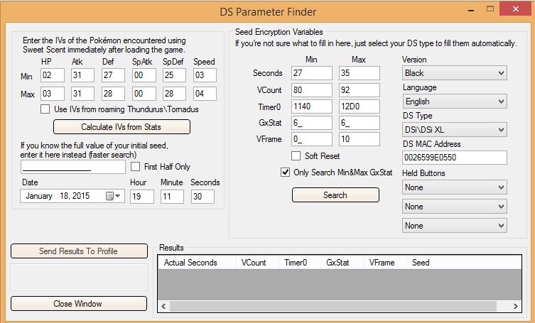Open the date picker calendar icon
Viewport: 535px width, 323px height.
(x=110, y=197)
